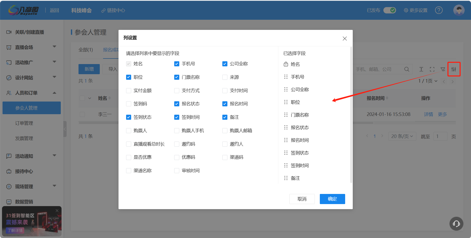Viewport: 471px width, 238px height.
Task: Open the column settings sliders icon
Action: coord(454,69)
